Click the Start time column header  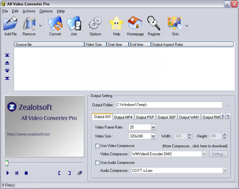(117, 45)
